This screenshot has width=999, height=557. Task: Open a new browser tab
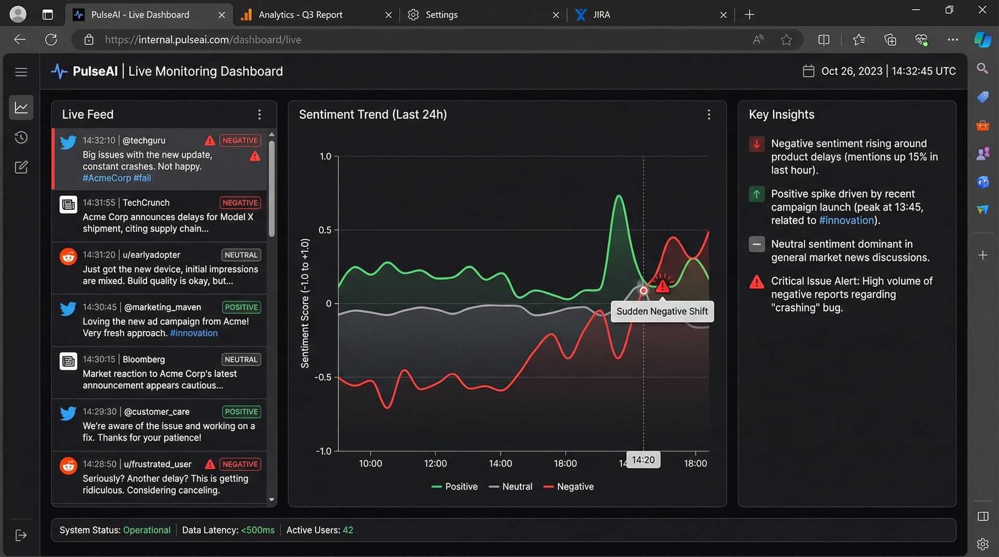(749, 15)
